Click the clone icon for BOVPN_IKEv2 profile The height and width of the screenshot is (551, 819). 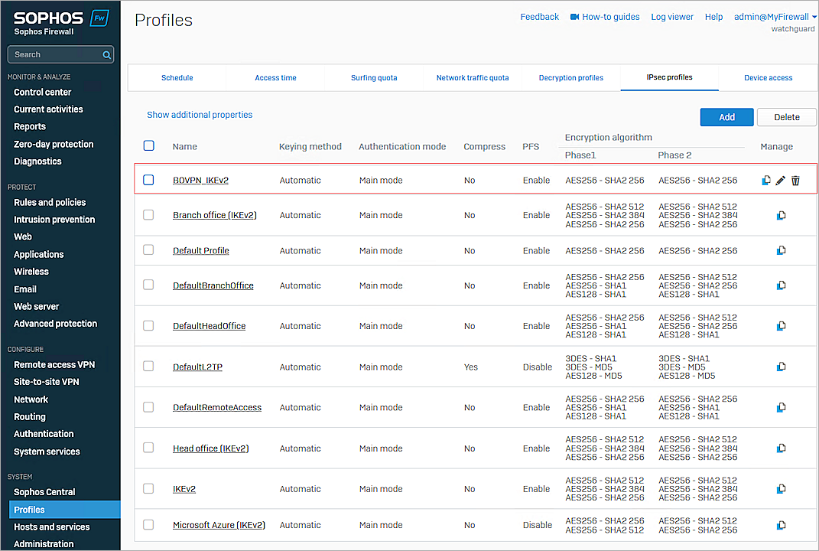coord(766,181)
